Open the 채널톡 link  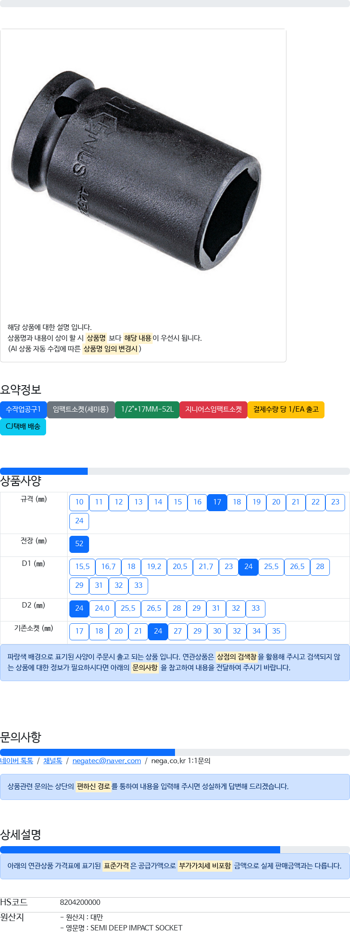click(53, 761)
